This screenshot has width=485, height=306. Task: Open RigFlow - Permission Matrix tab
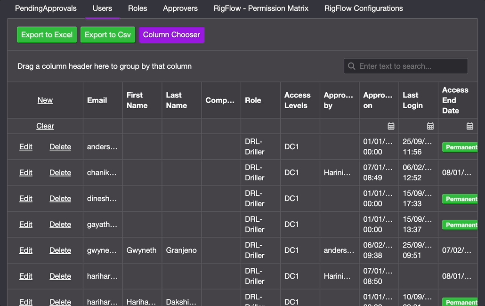[x=261, y=8]
